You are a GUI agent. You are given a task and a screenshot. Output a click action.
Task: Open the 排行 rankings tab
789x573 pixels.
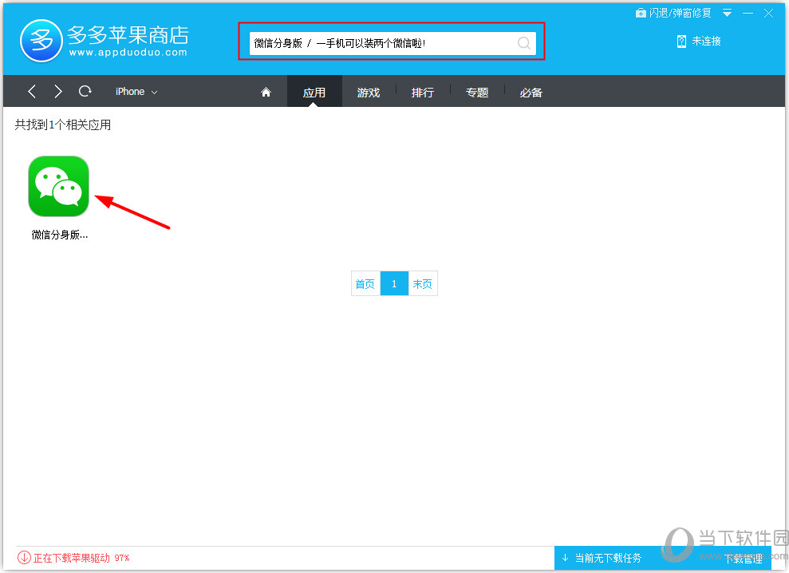pyautogui.click(x=423, y=93)
